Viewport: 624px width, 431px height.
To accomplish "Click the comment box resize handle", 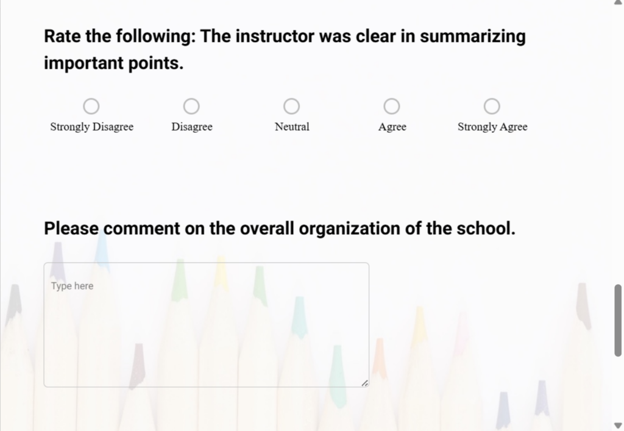I will pos(365,383).
